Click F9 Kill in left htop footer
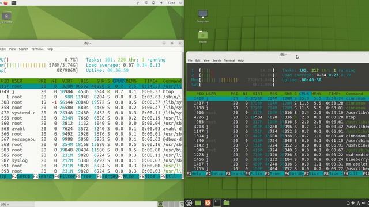The width and height of the screenshot is (369, 207). click(x=171, y=177)
